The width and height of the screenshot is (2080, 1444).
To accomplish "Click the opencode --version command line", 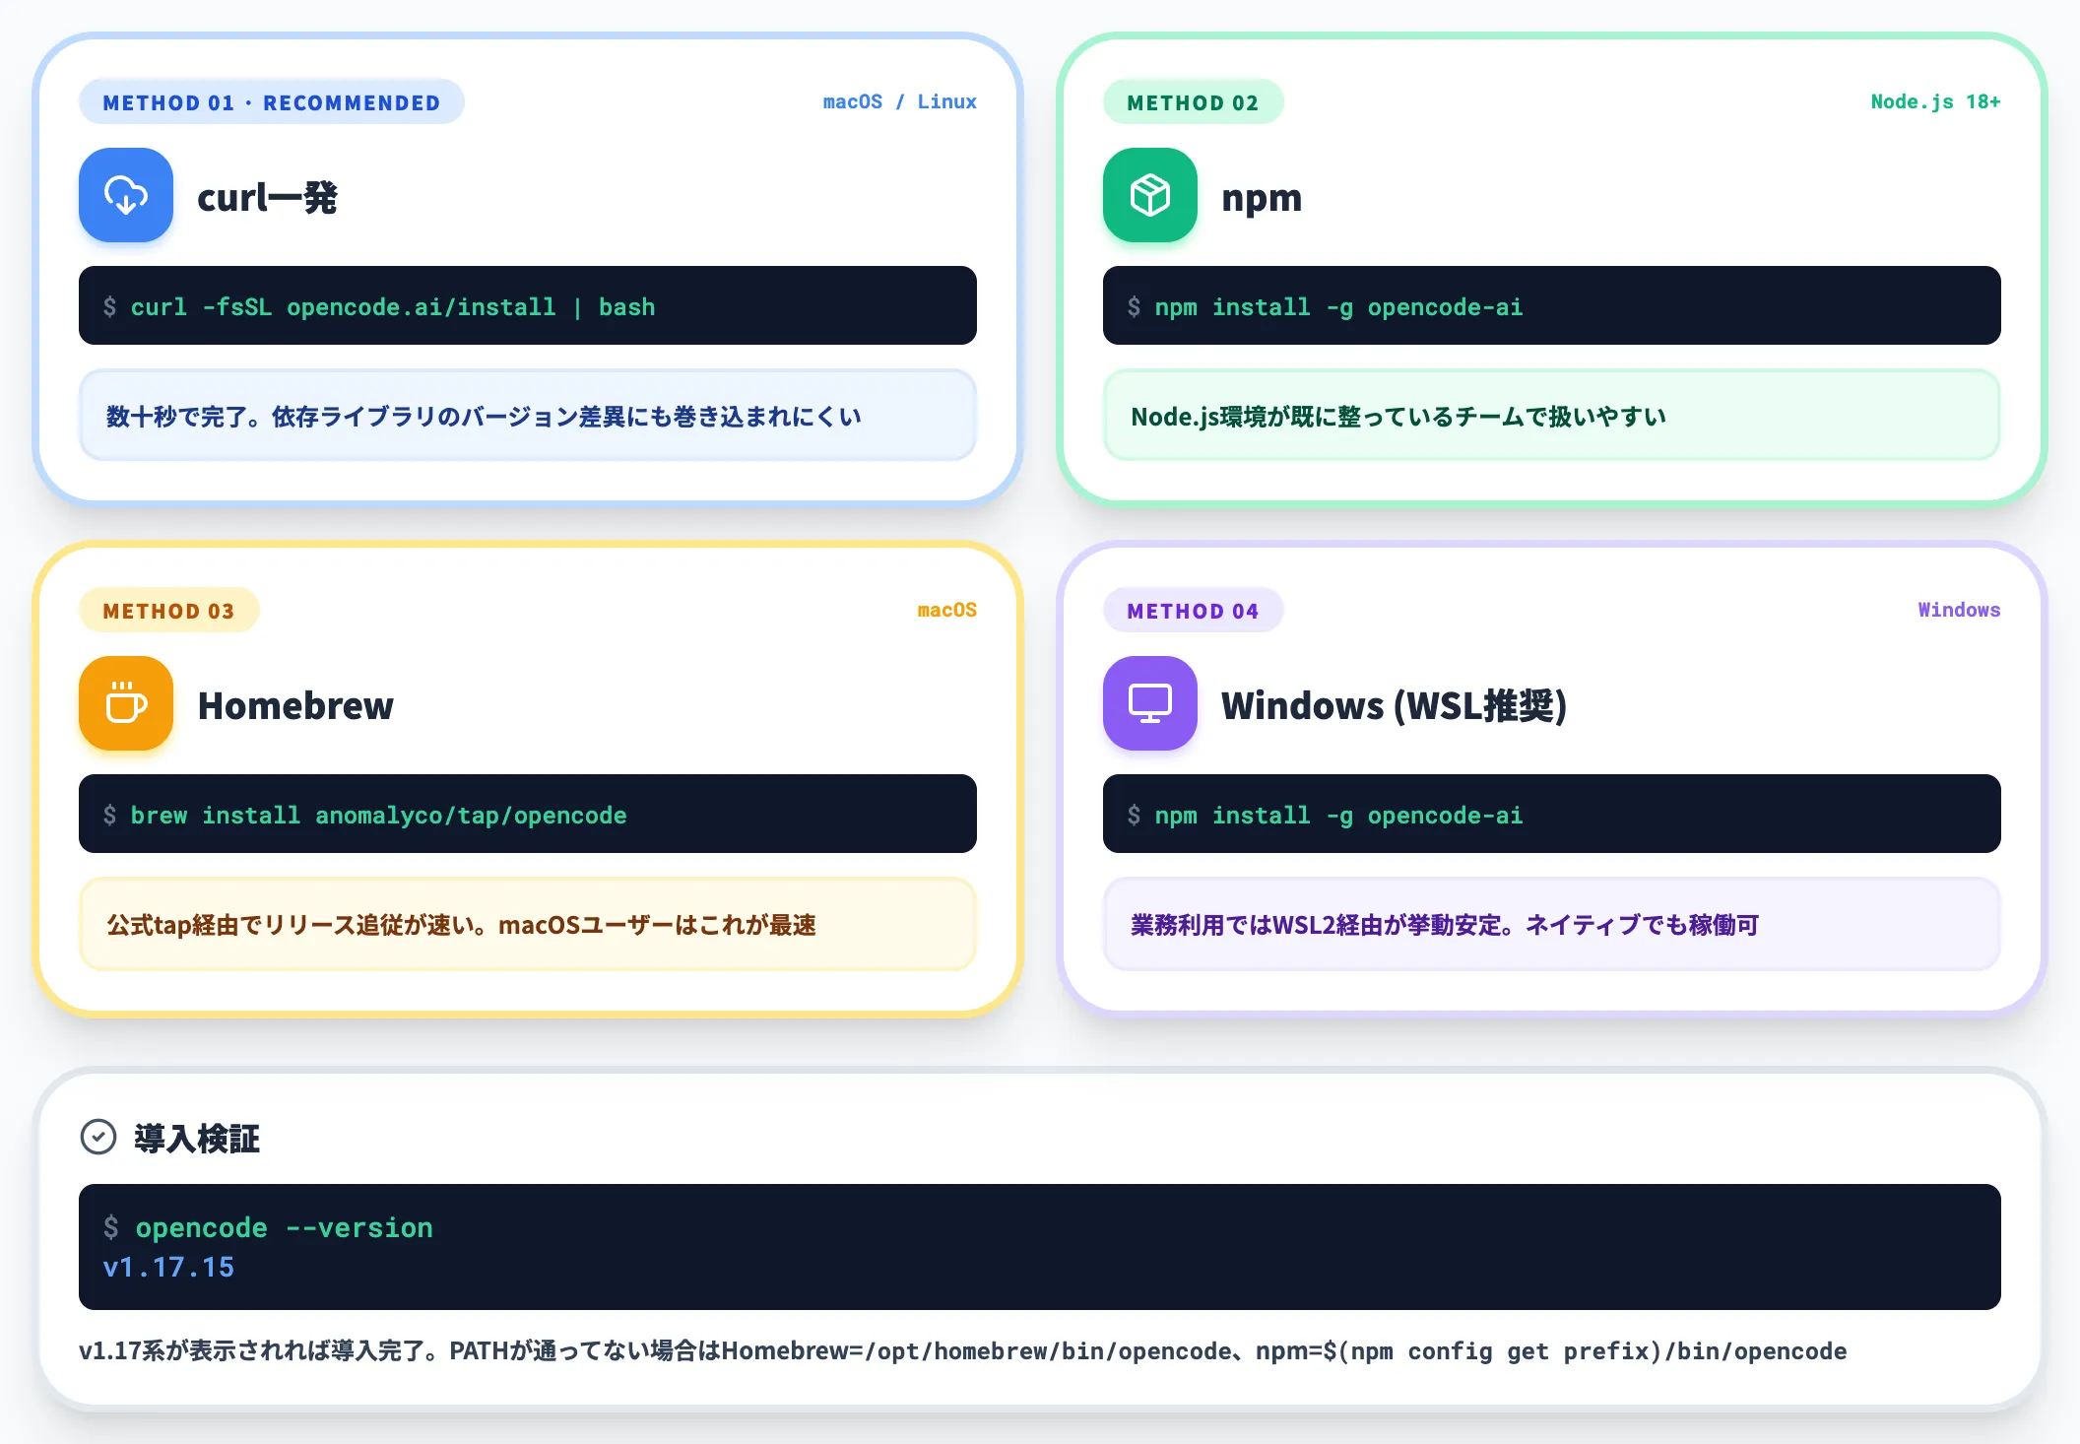I will [x=268, y=1227].
